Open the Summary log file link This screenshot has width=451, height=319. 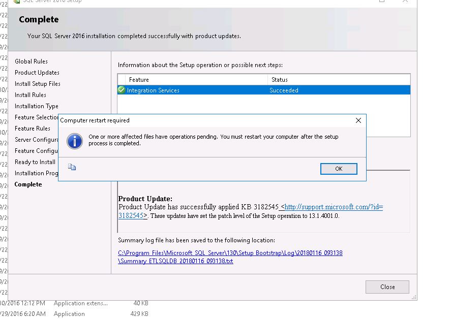pos(230,257)
